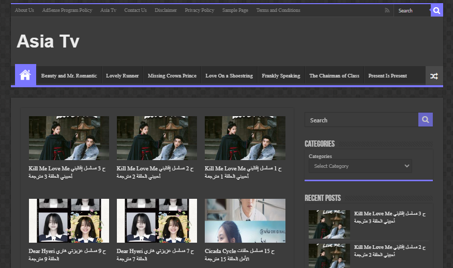Select The Chairman of Class category

(334, 75)
